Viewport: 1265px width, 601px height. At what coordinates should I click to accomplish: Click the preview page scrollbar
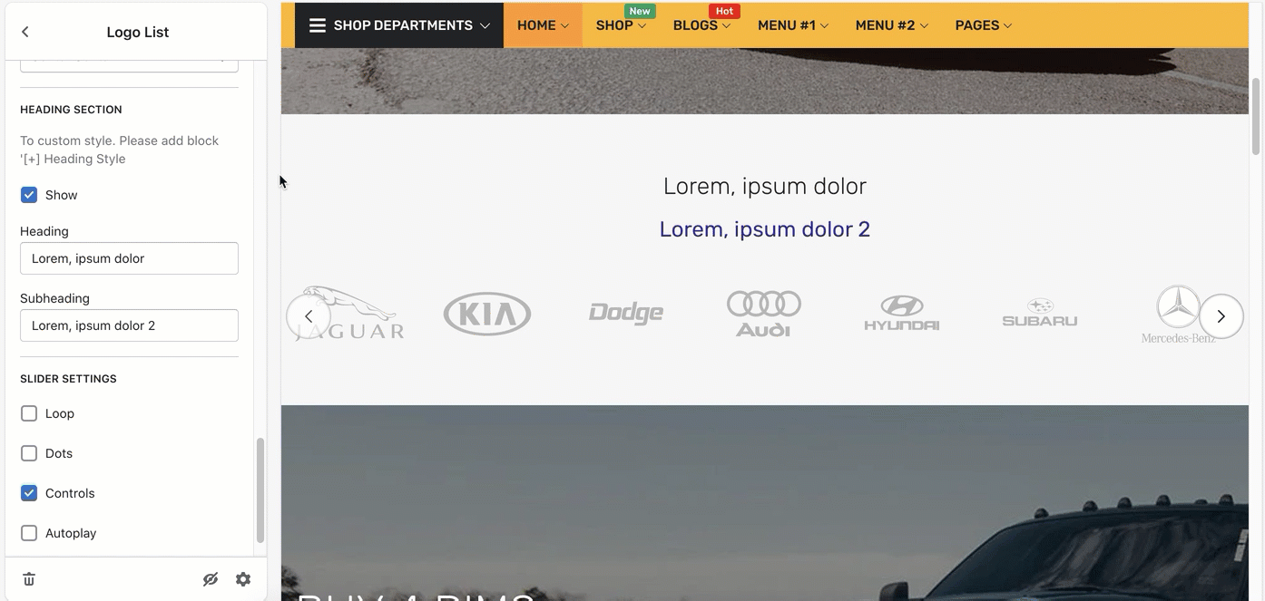(1256, 116)
